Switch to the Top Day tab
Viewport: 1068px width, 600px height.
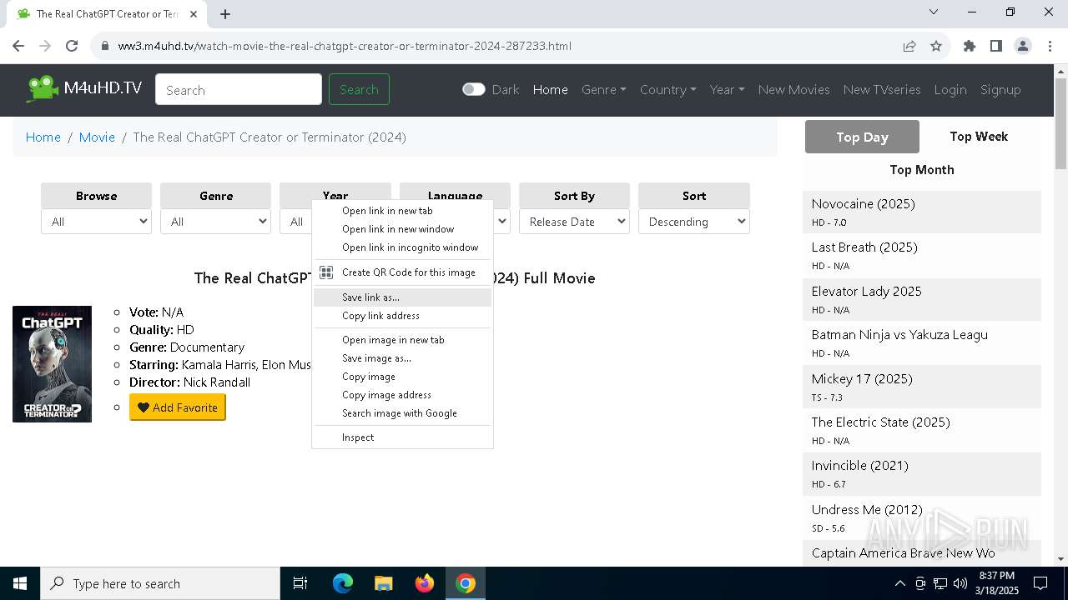coord(862,137)
